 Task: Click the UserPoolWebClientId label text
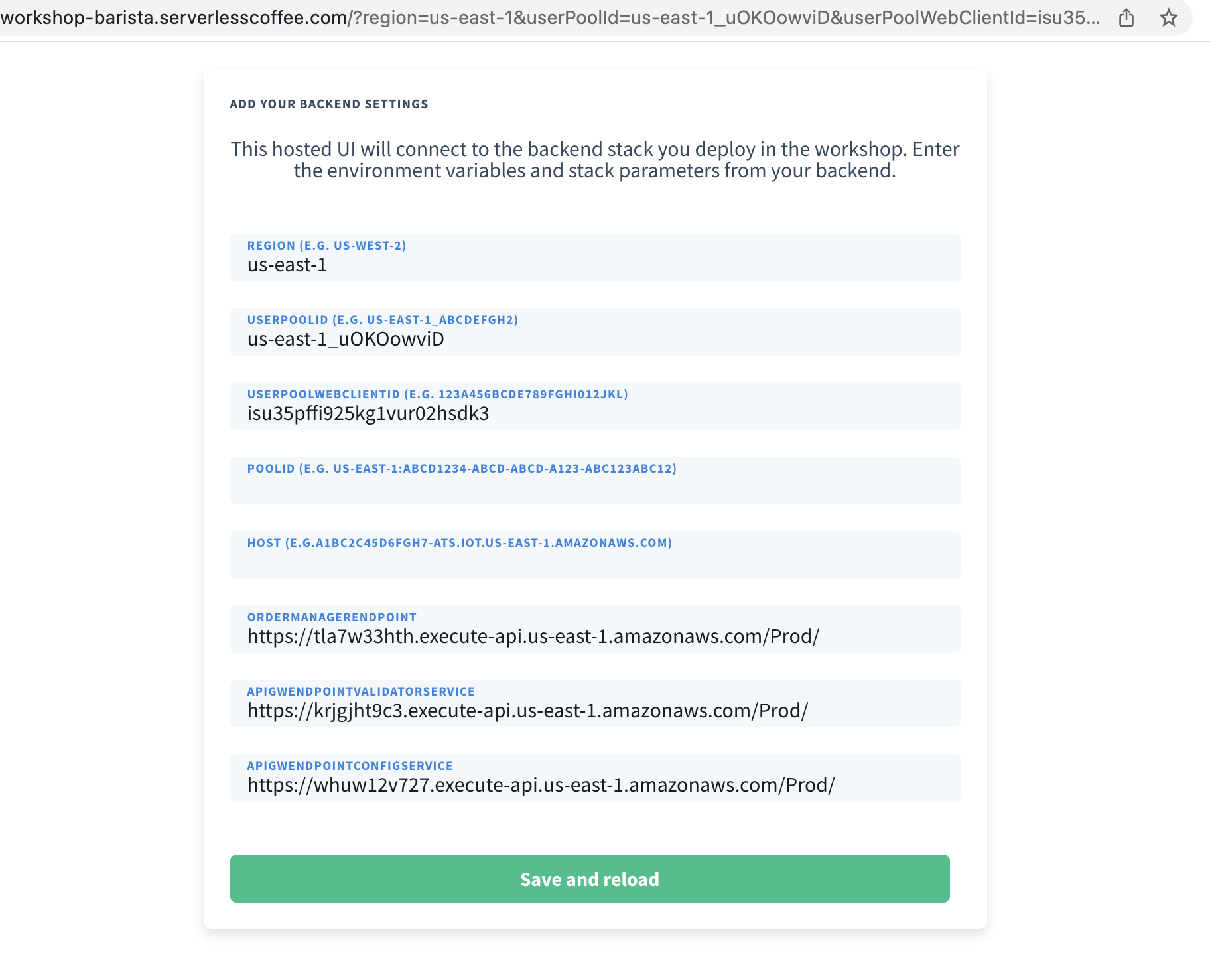click(x=437, y=394)
